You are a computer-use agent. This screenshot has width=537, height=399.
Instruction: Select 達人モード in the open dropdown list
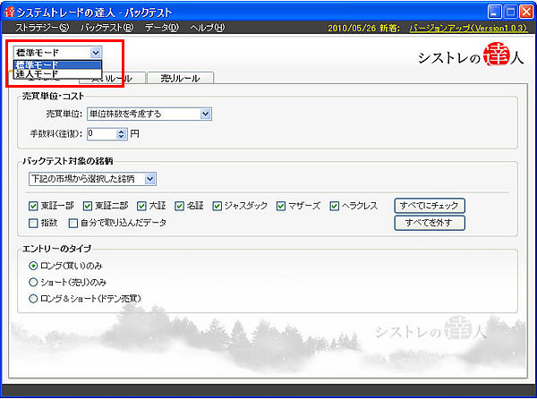[x=57, y=73]
